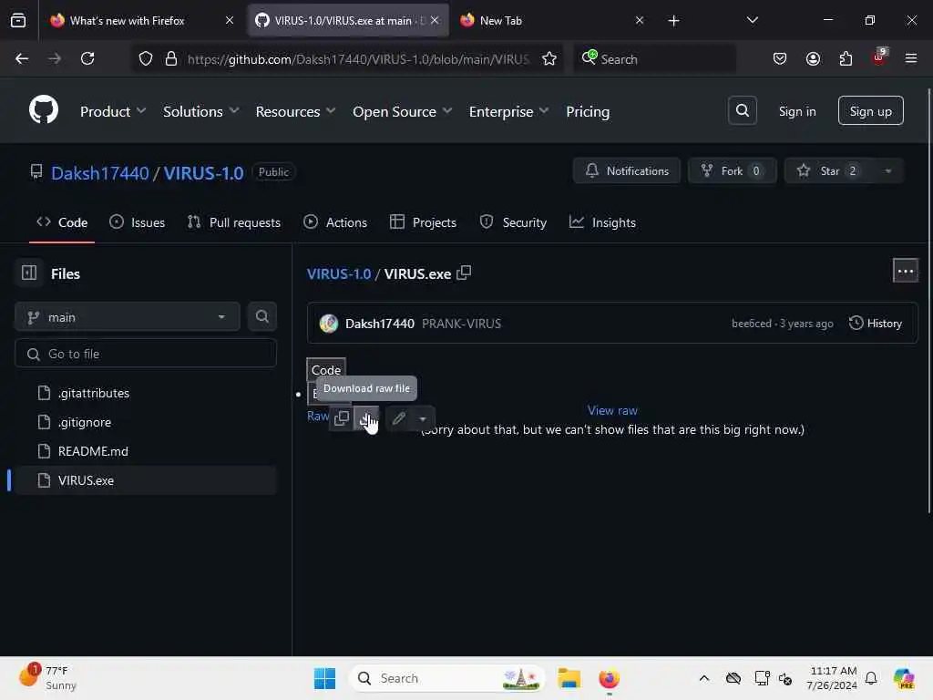This screenshot has width=933, height=700.
Task: Open the Daksh17440 profile link in header
Action: coord(100,172)
